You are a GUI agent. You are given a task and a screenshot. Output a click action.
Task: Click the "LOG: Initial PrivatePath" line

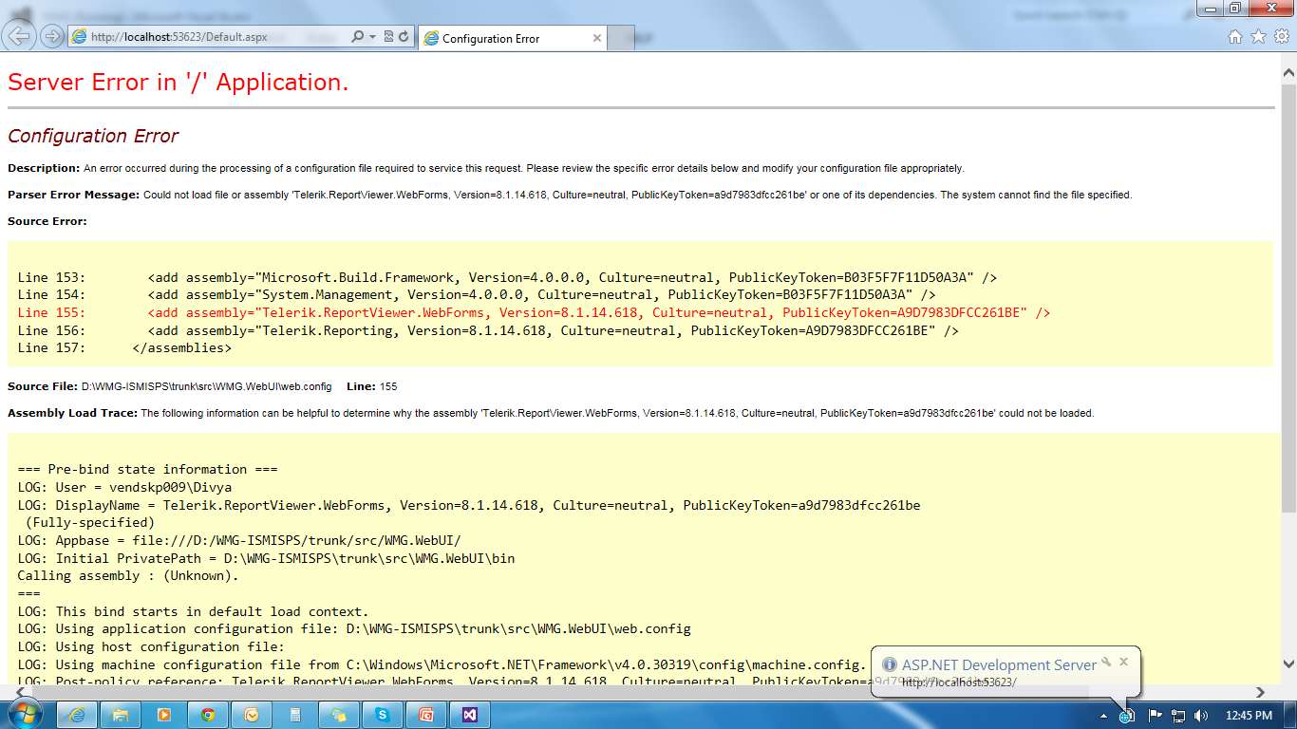pos(266,558)
